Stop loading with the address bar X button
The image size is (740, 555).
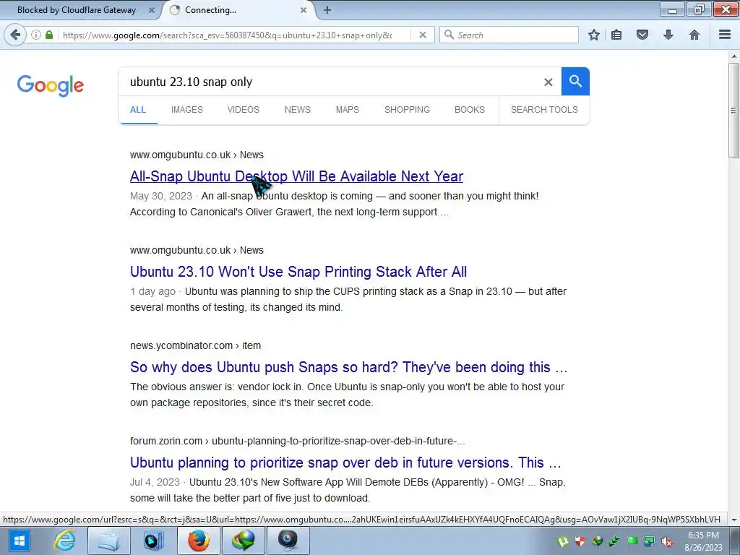[x=423, y=35]
